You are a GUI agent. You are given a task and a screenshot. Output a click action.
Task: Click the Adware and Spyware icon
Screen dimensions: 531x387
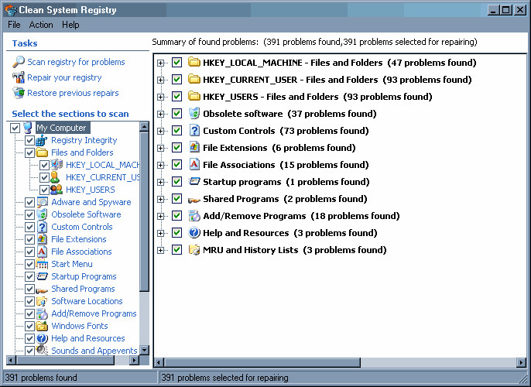tap(42, 202)
